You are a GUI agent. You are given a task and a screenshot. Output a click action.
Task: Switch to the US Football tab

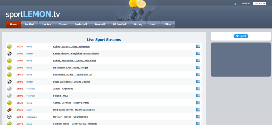coord(120,24)
